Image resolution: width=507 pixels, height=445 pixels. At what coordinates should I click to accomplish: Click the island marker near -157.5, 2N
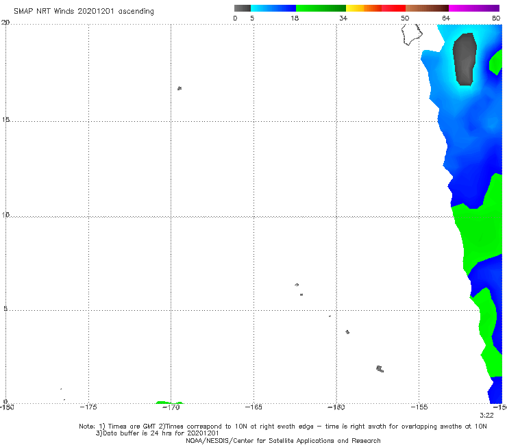point(380,369)
